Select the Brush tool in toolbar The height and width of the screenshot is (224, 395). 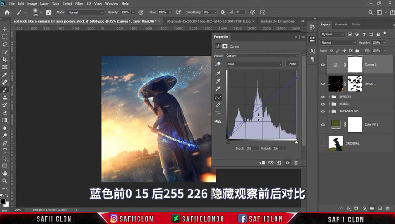(x=5, y=90)
